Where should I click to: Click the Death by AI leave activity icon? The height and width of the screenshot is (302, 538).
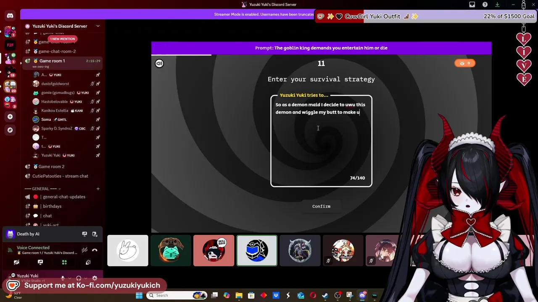[x=95, y=234]
